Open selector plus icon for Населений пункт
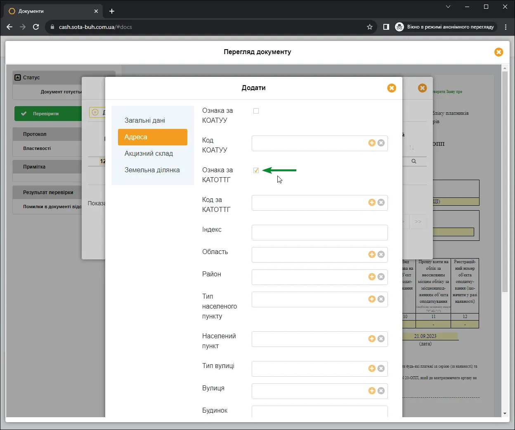515x430 pixels. point(372,339)
